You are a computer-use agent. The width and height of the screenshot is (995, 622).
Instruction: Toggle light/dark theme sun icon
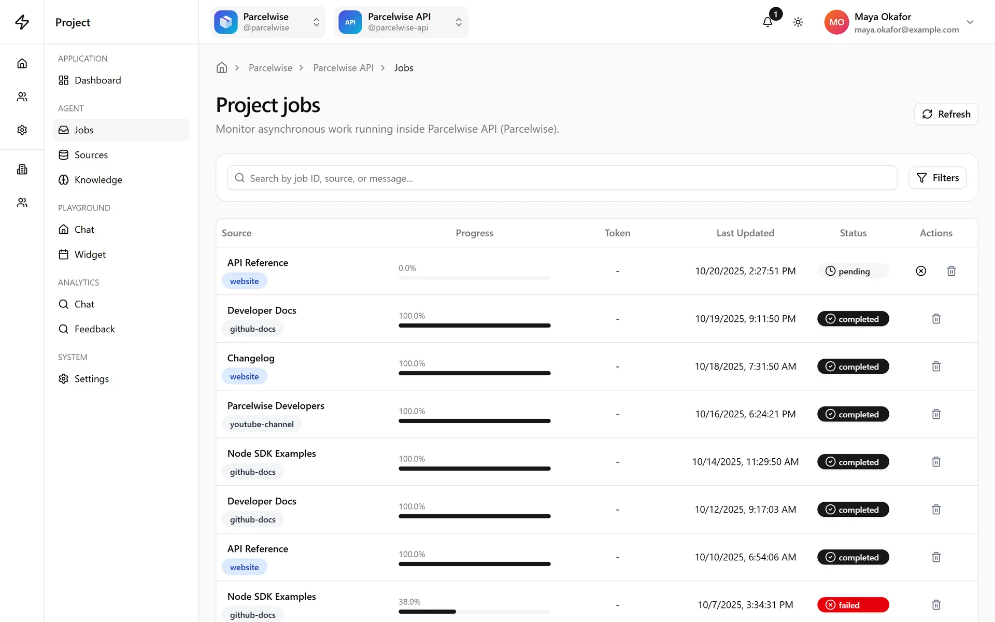[798, 22]
